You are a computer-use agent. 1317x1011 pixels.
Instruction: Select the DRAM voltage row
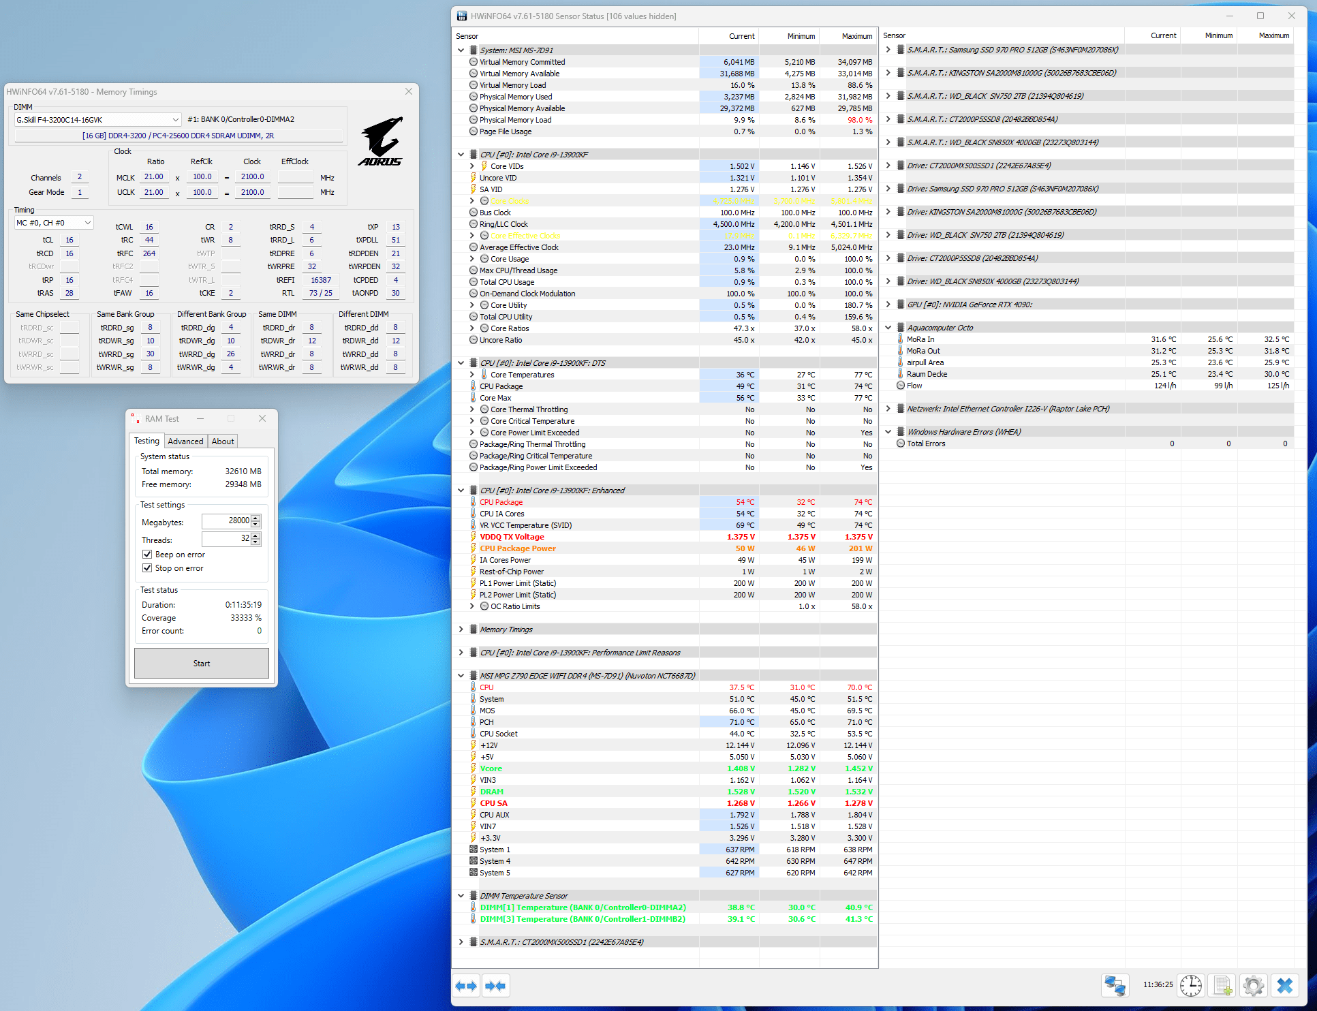point(665,792)
